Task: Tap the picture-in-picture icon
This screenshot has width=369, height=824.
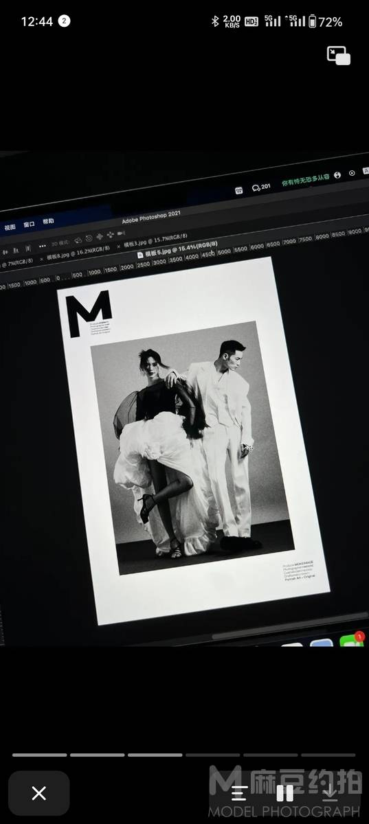Action: click(x=339, y=56)
